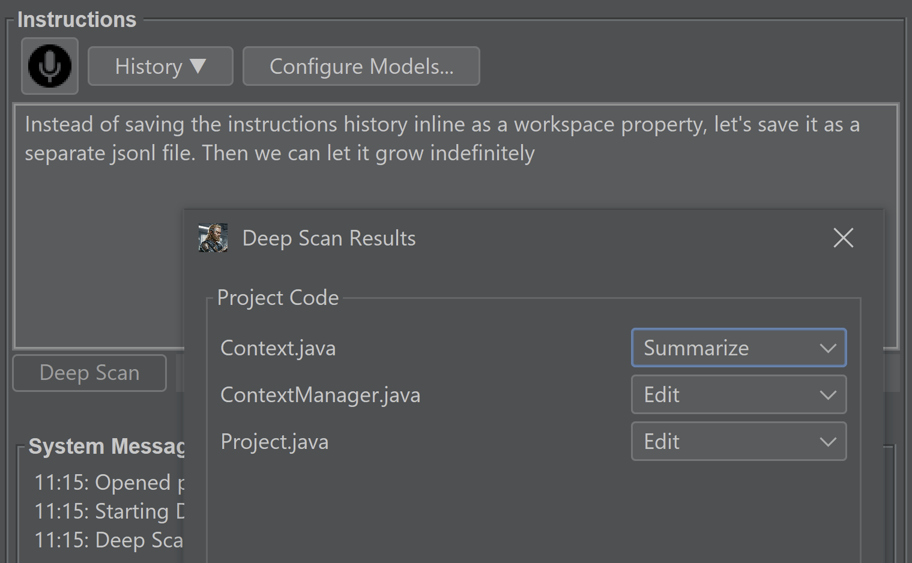912x563 pixels.
Task: Click the microphone voice input icon
Action: click(50, 66)
